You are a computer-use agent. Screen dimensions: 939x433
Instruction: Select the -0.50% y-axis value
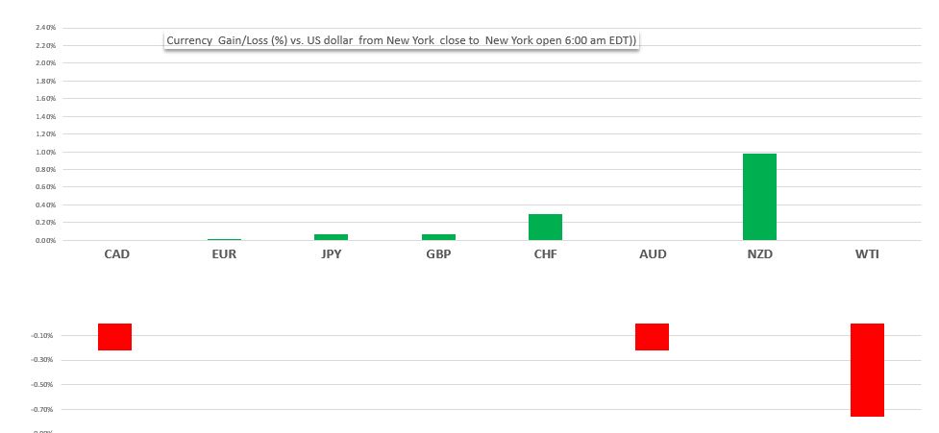44,385
